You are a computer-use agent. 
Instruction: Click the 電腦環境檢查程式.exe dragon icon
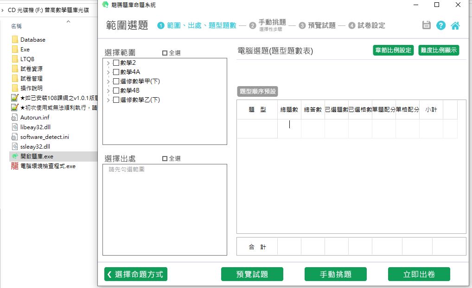(x=15, y=166)
